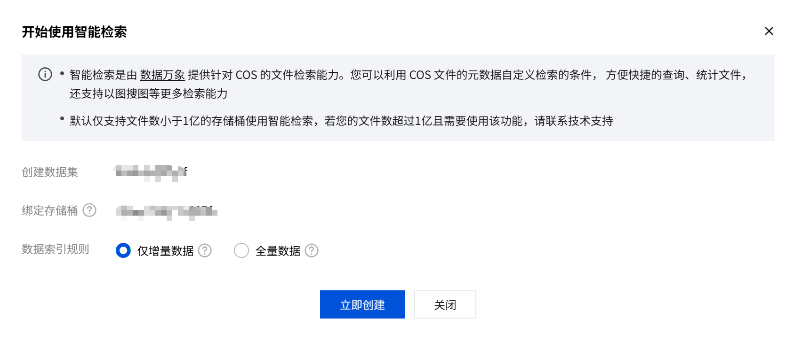
Task: Click the dialog title 开始使用智能检索
Action: coord(74,32)
